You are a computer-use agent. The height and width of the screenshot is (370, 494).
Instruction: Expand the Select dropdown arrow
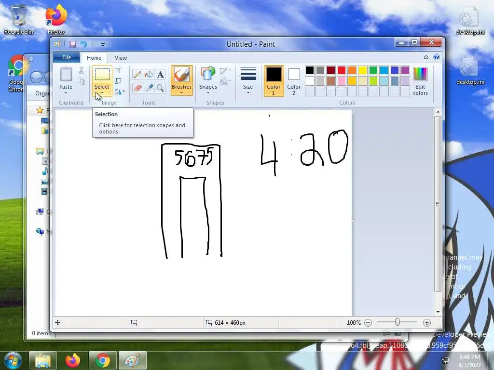pyautogui.click(x=102, y=93)
